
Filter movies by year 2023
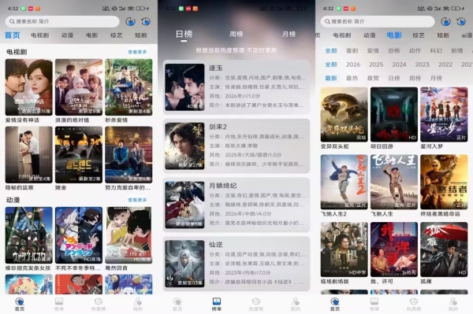click(422, 65)
